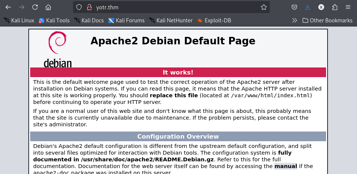Viewport: 357px width, 174px height.
Task: Click the circled X extension icon
Action: pyautogui.click(x=321, y=7)
